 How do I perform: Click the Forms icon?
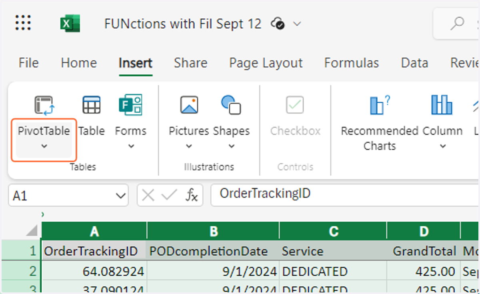130,105
